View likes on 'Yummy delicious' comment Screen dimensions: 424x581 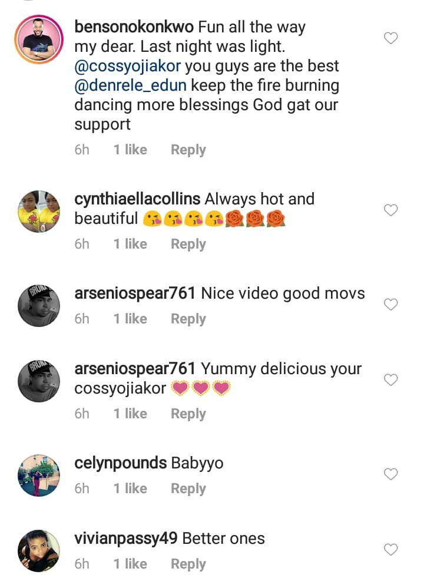click(130, 414)
